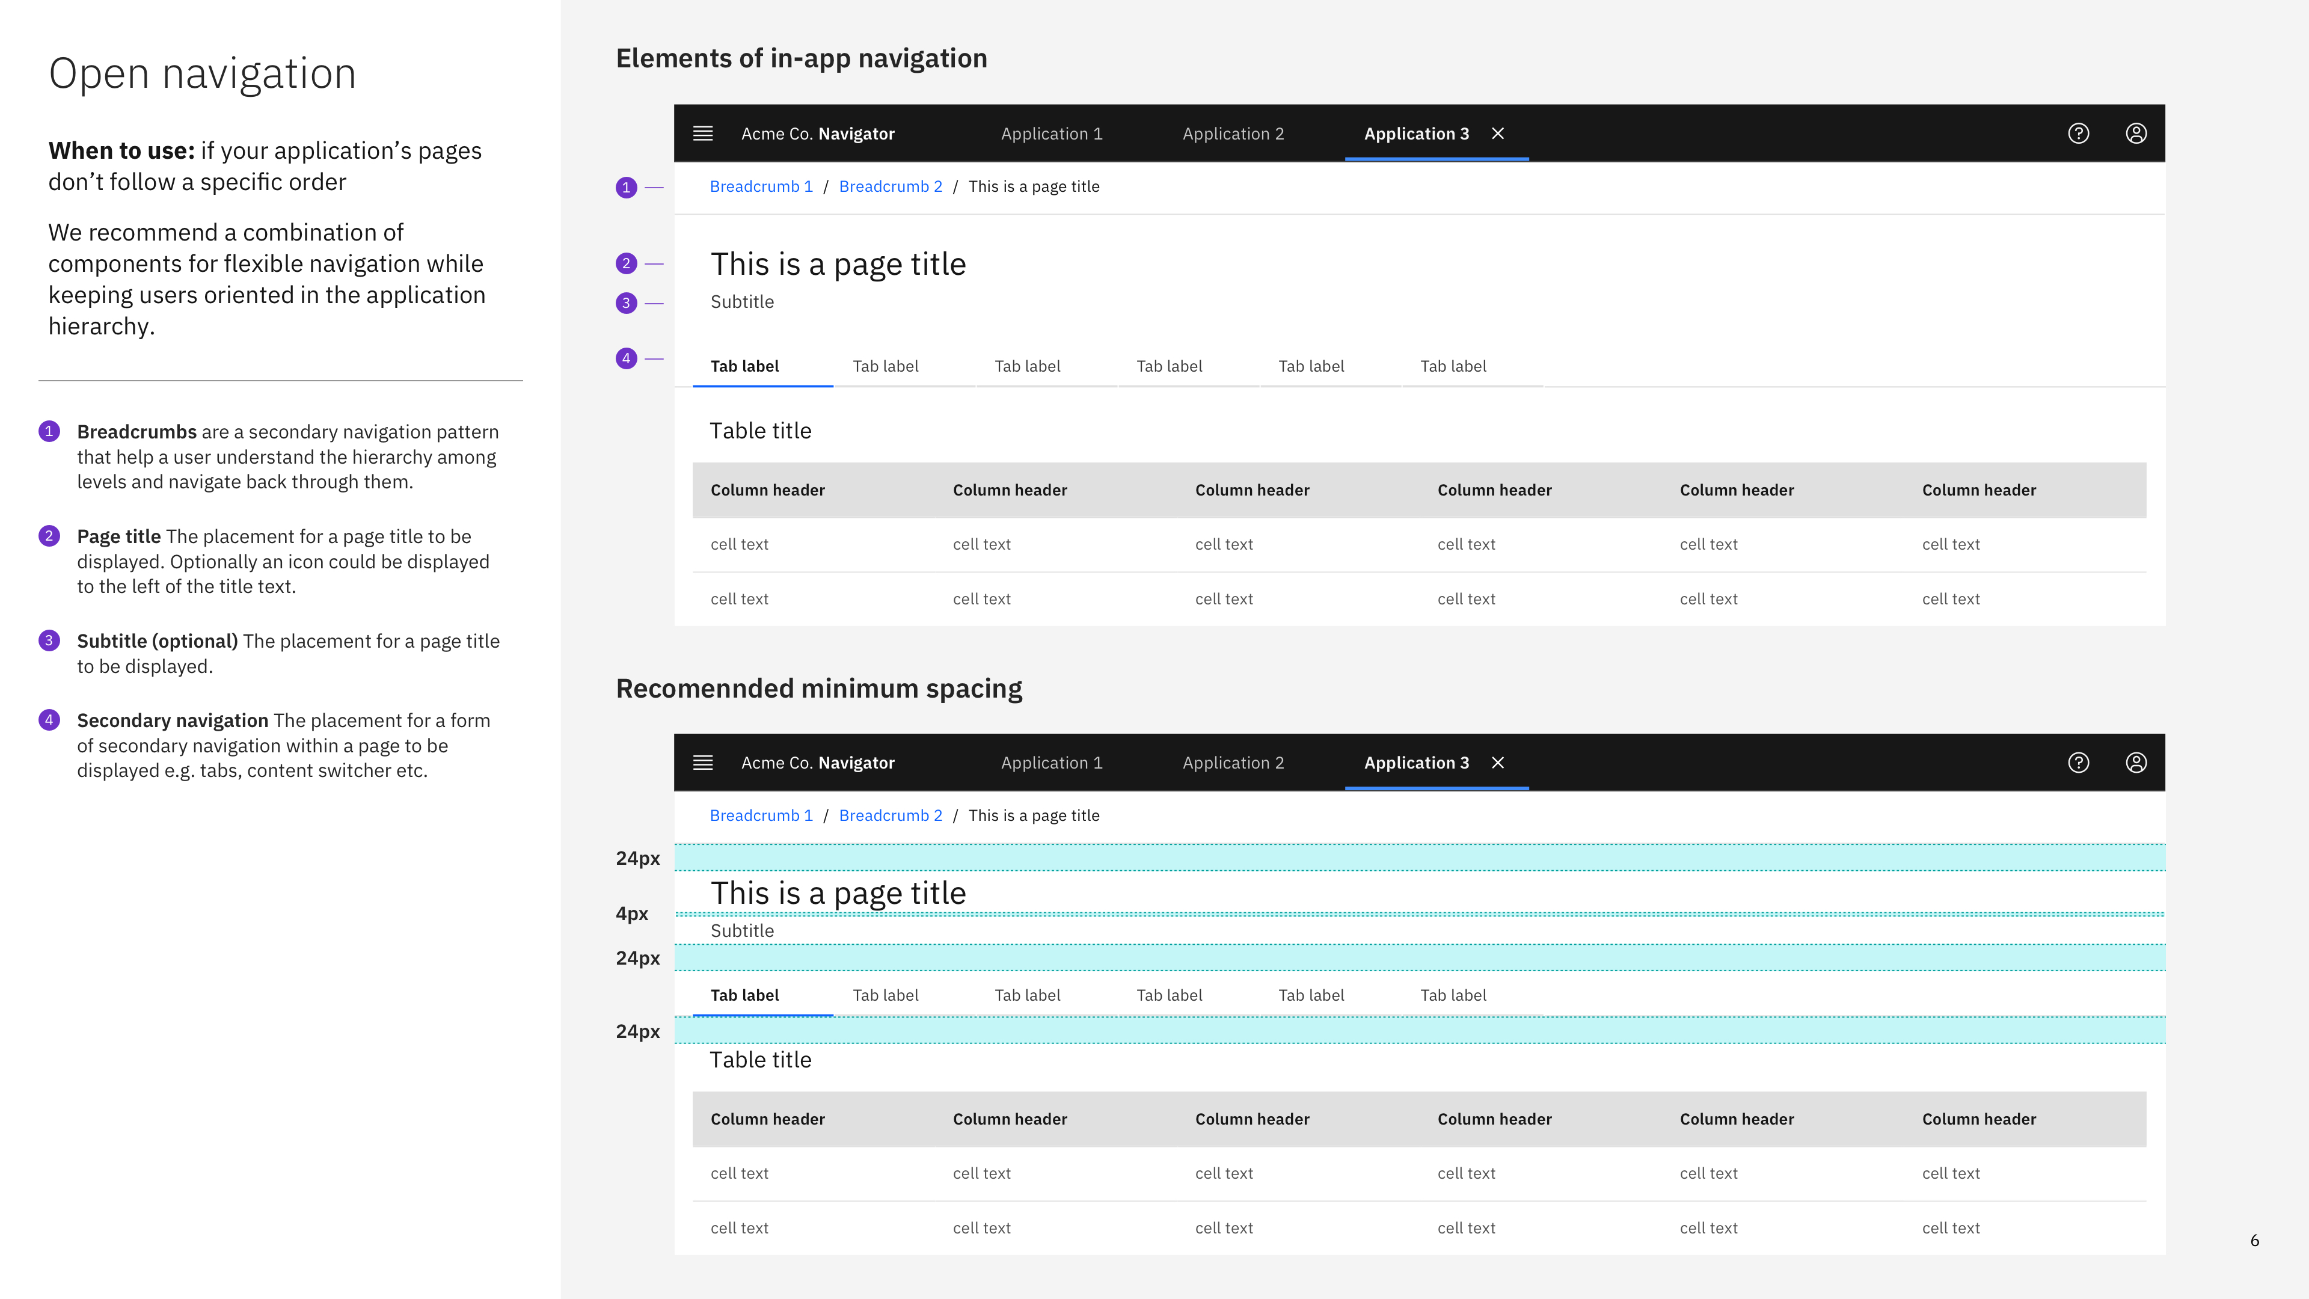Open Breadcrumb 2 link in top mockup
Screen dimensions: 2309x1299
point(890,186)
